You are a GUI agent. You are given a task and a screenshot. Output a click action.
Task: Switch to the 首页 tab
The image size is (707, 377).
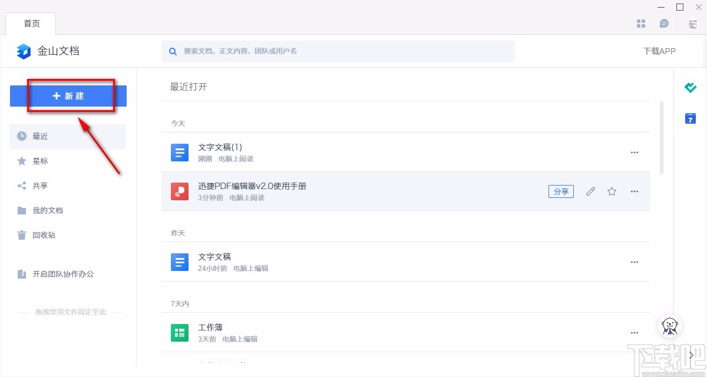(x=31, y=24)
